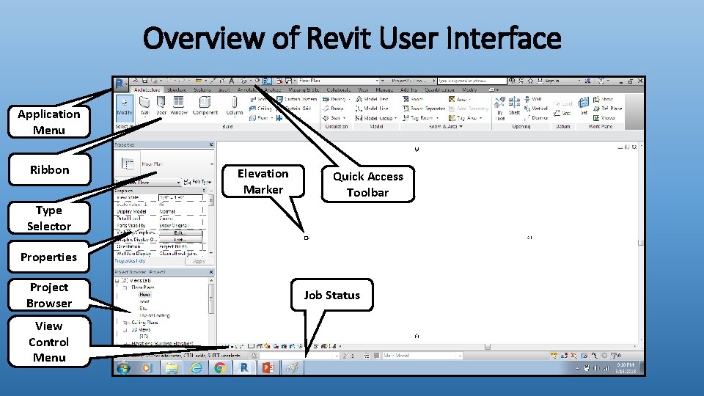Click the Room Separator tool
Image resolution: width=704 pixels, height=396 pixels.
pos(424,109)
